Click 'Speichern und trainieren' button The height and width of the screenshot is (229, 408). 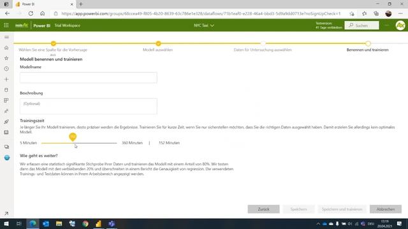click(x=342, y=209)
